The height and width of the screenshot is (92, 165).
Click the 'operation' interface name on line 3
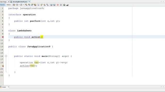[x=29, y=15]
